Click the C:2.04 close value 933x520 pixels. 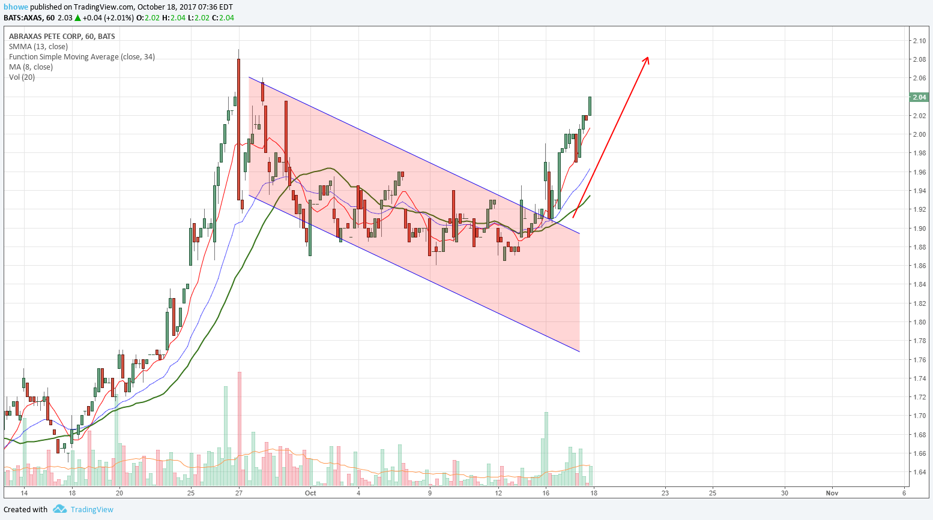coord(223,18)
